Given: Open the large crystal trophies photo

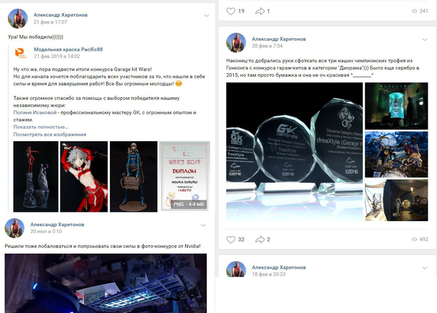Looking at the screenshot, I should click(294, 152).
